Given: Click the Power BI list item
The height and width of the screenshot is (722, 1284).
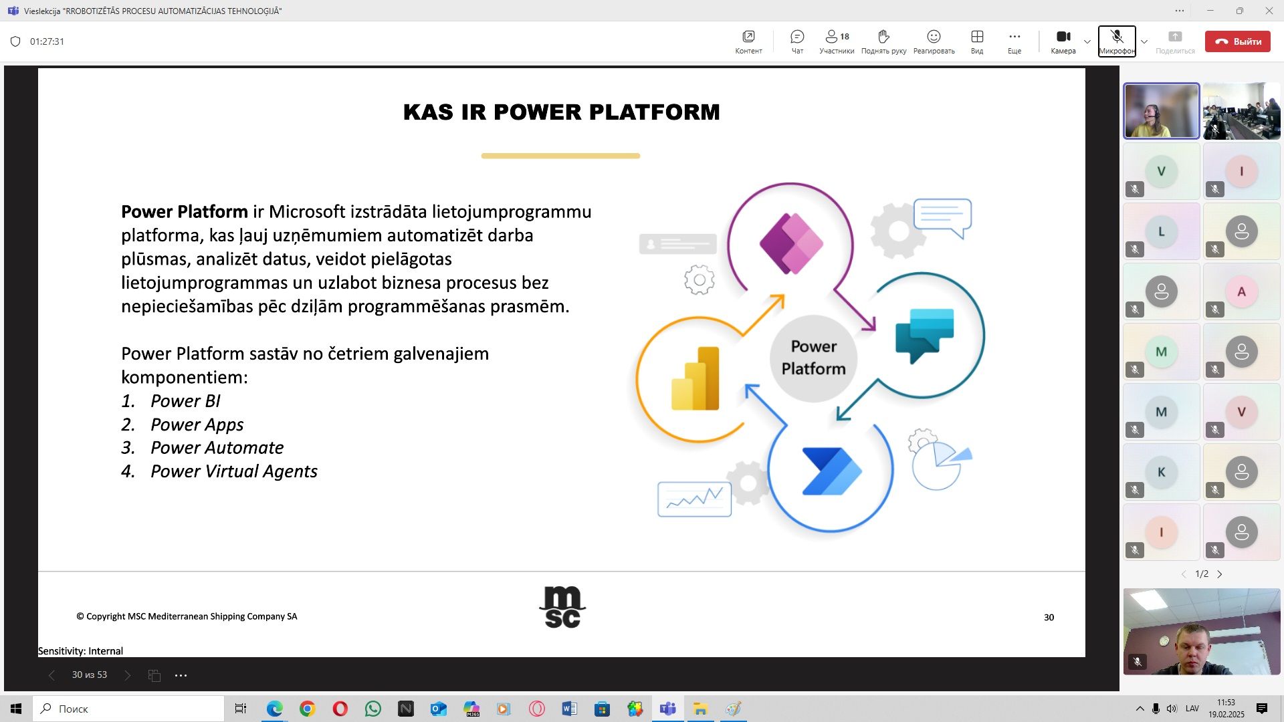Looking at the screenshot, I should tap(185, 401).
